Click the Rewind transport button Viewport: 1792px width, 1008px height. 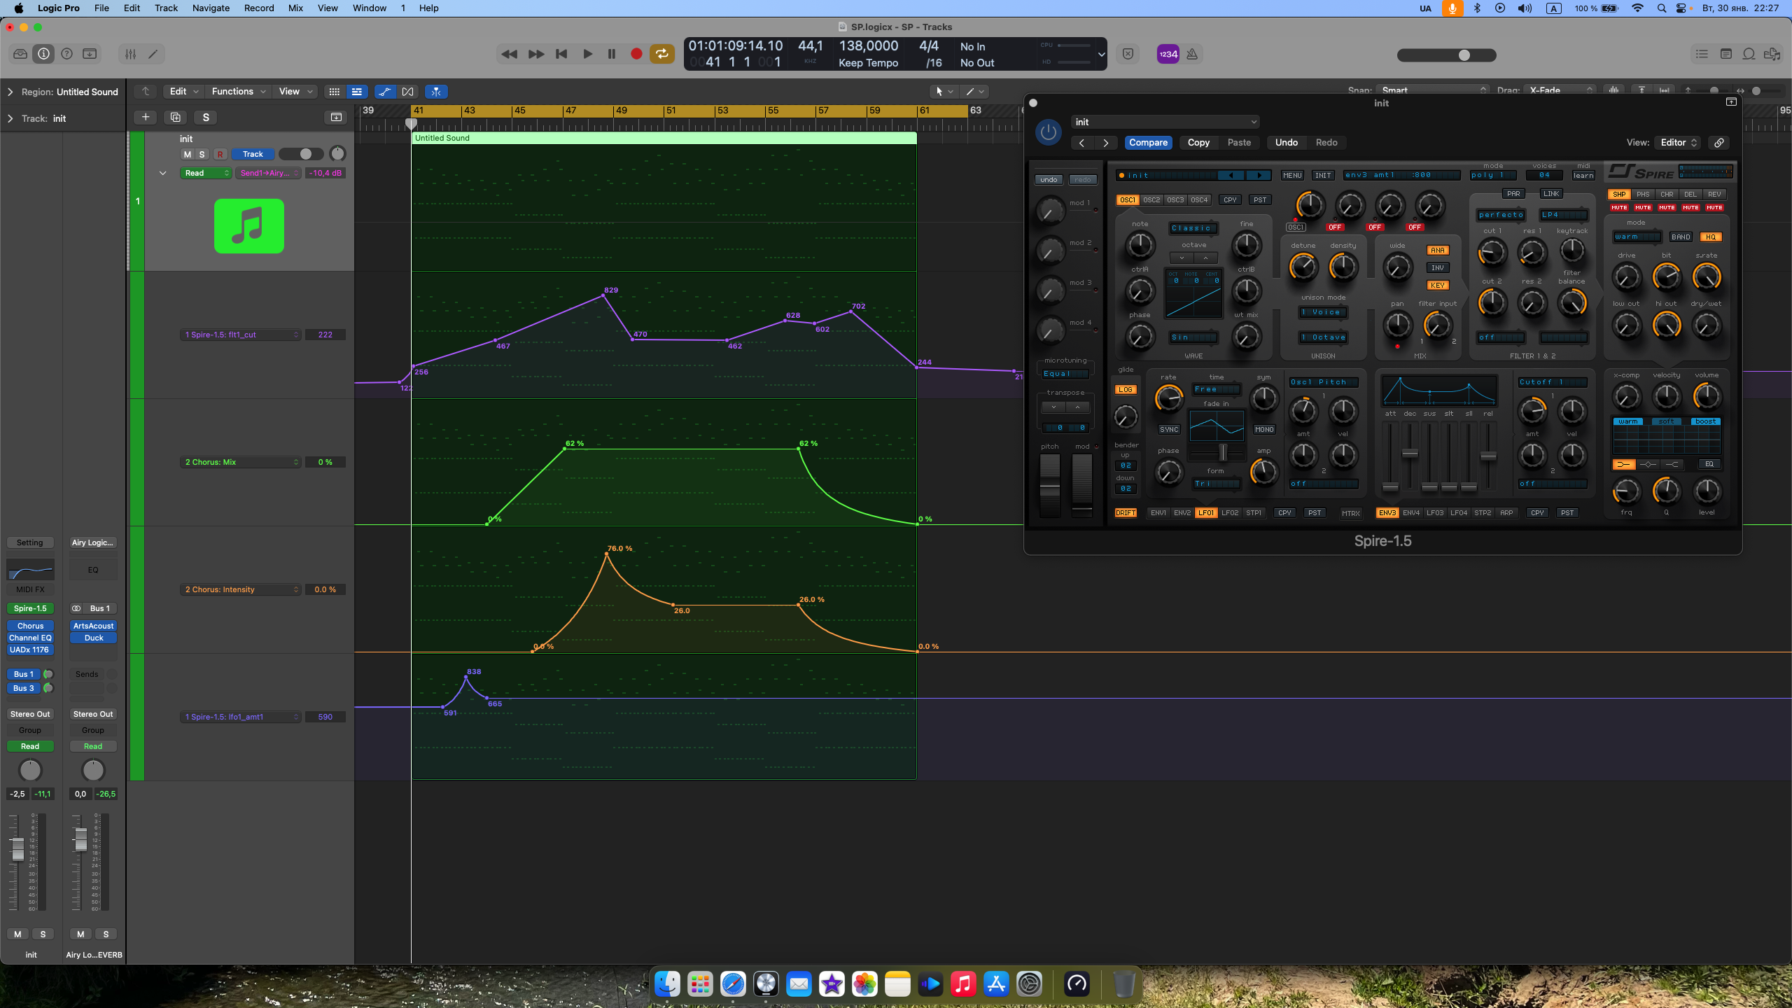510,54
